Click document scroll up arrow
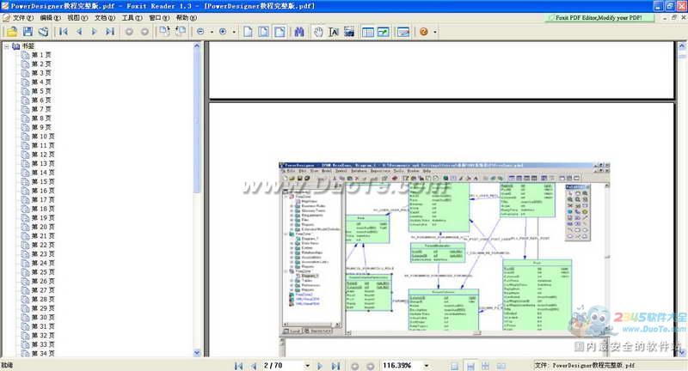 (x=682, y=46)
